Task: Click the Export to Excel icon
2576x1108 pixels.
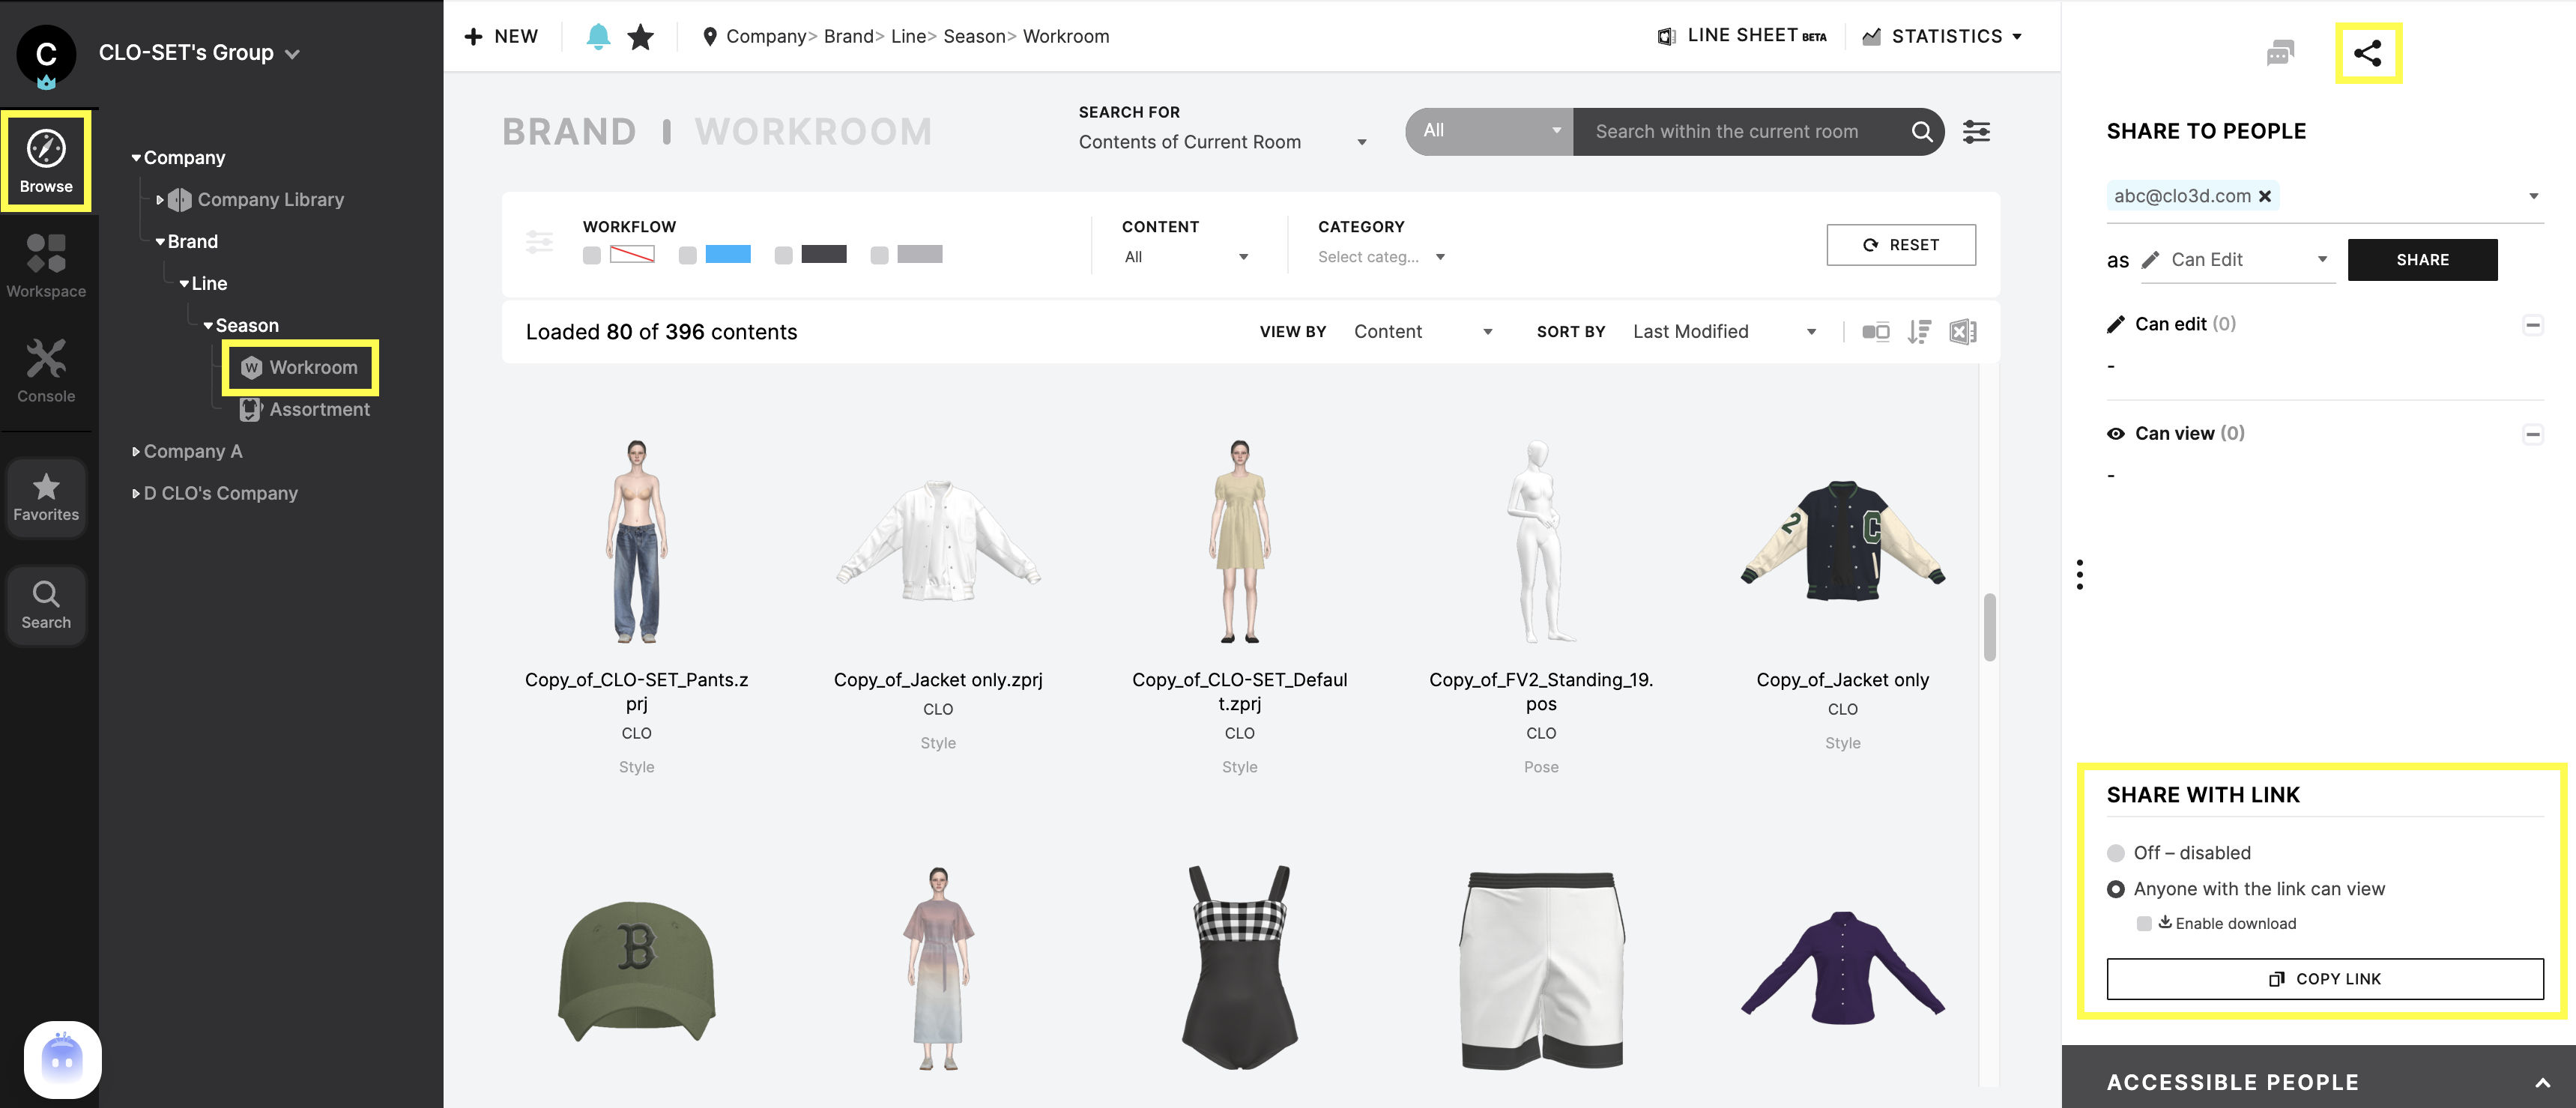Action: point(1962,332)
